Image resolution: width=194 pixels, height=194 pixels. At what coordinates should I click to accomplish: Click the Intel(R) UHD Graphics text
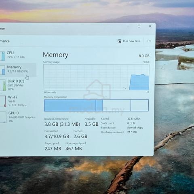(22, 117)
